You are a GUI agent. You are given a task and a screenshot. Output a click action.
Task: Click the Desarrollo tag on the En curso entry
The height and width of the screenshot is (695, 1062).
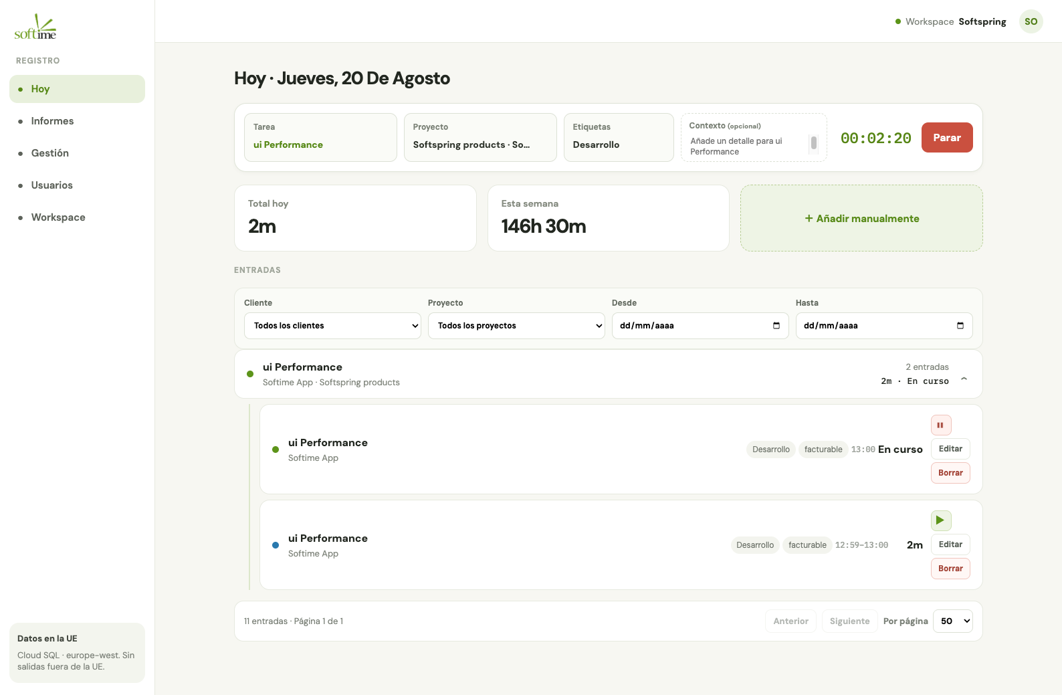(770, 450)
